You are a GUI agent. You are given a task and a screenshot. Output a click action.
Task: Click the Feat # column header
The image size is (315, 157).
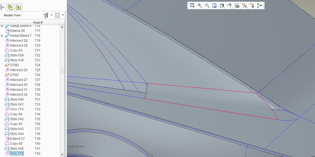[x=38, y=23]
